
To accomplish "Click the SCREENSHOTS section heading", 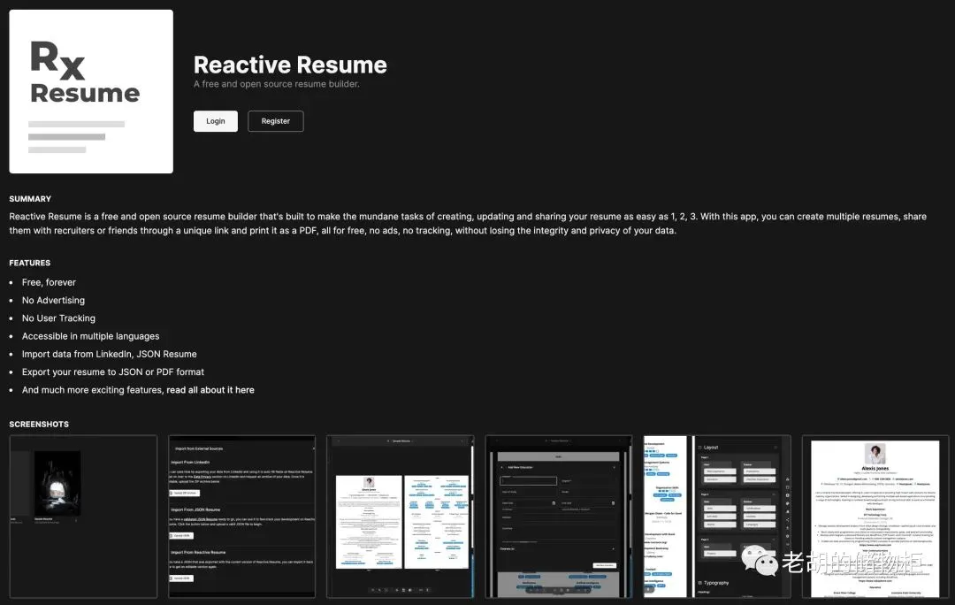I will click(39, 424).
